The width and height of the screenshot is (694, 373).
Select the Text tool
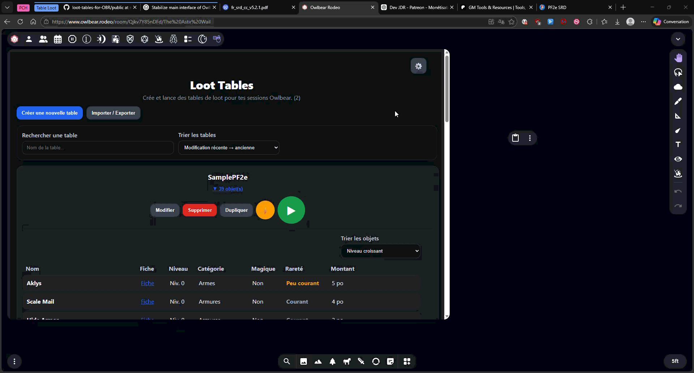pos(678,145)
